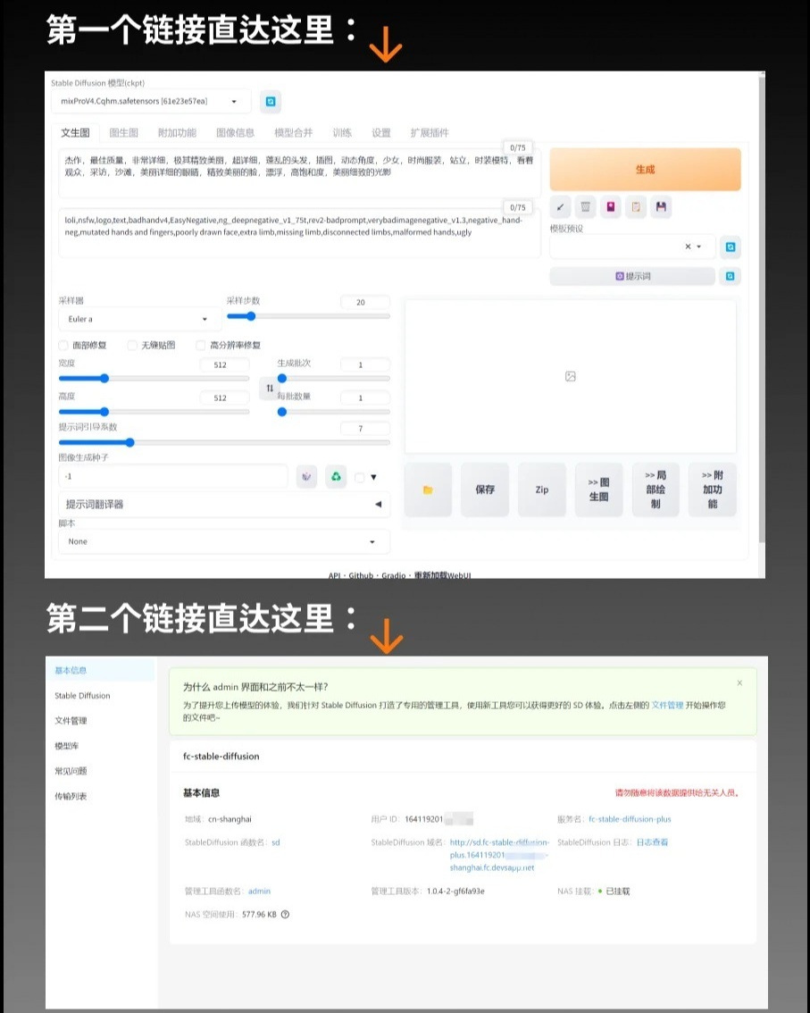810x1013 pixels.
Task: Open 常见问题 in the admin sidebar
Action: click(71, 772)
